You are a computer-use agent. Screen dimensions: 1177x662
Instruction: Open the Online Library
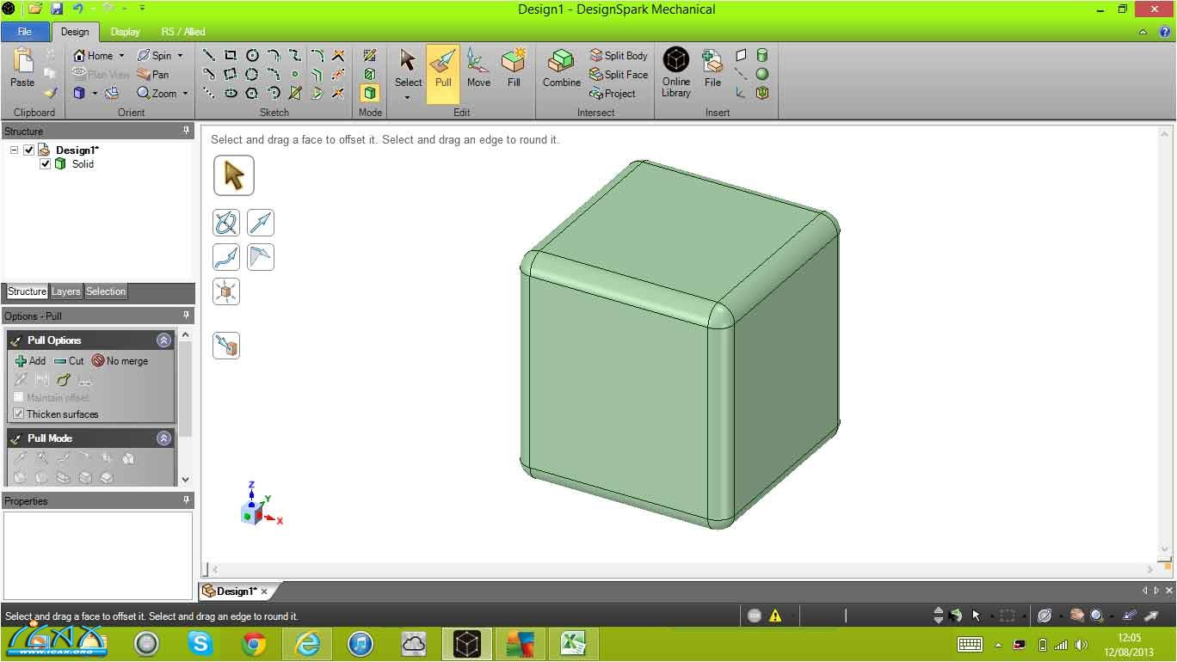(x=676, y=70)
